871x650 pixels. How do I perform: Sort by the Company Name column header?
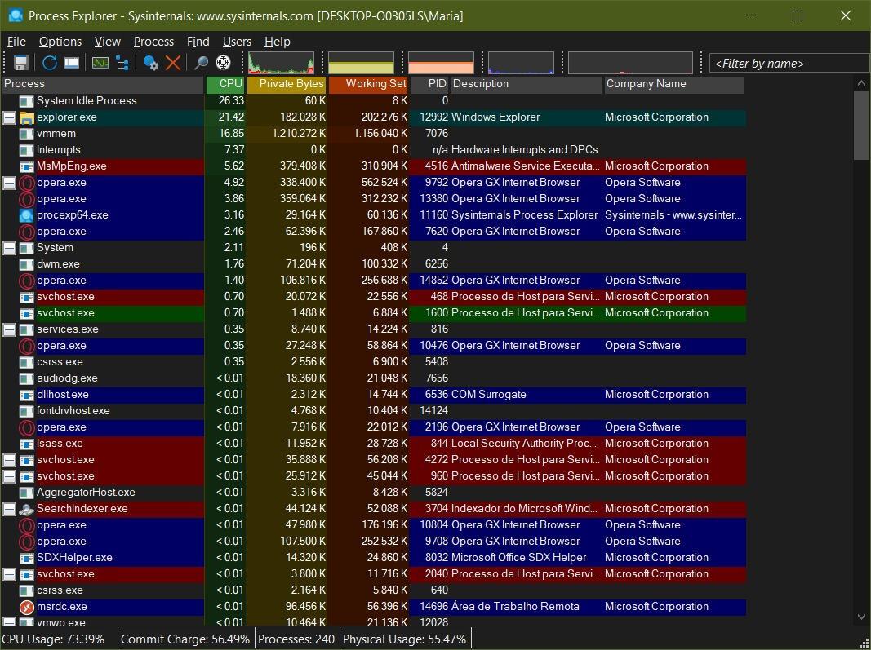tap(673, 84)
